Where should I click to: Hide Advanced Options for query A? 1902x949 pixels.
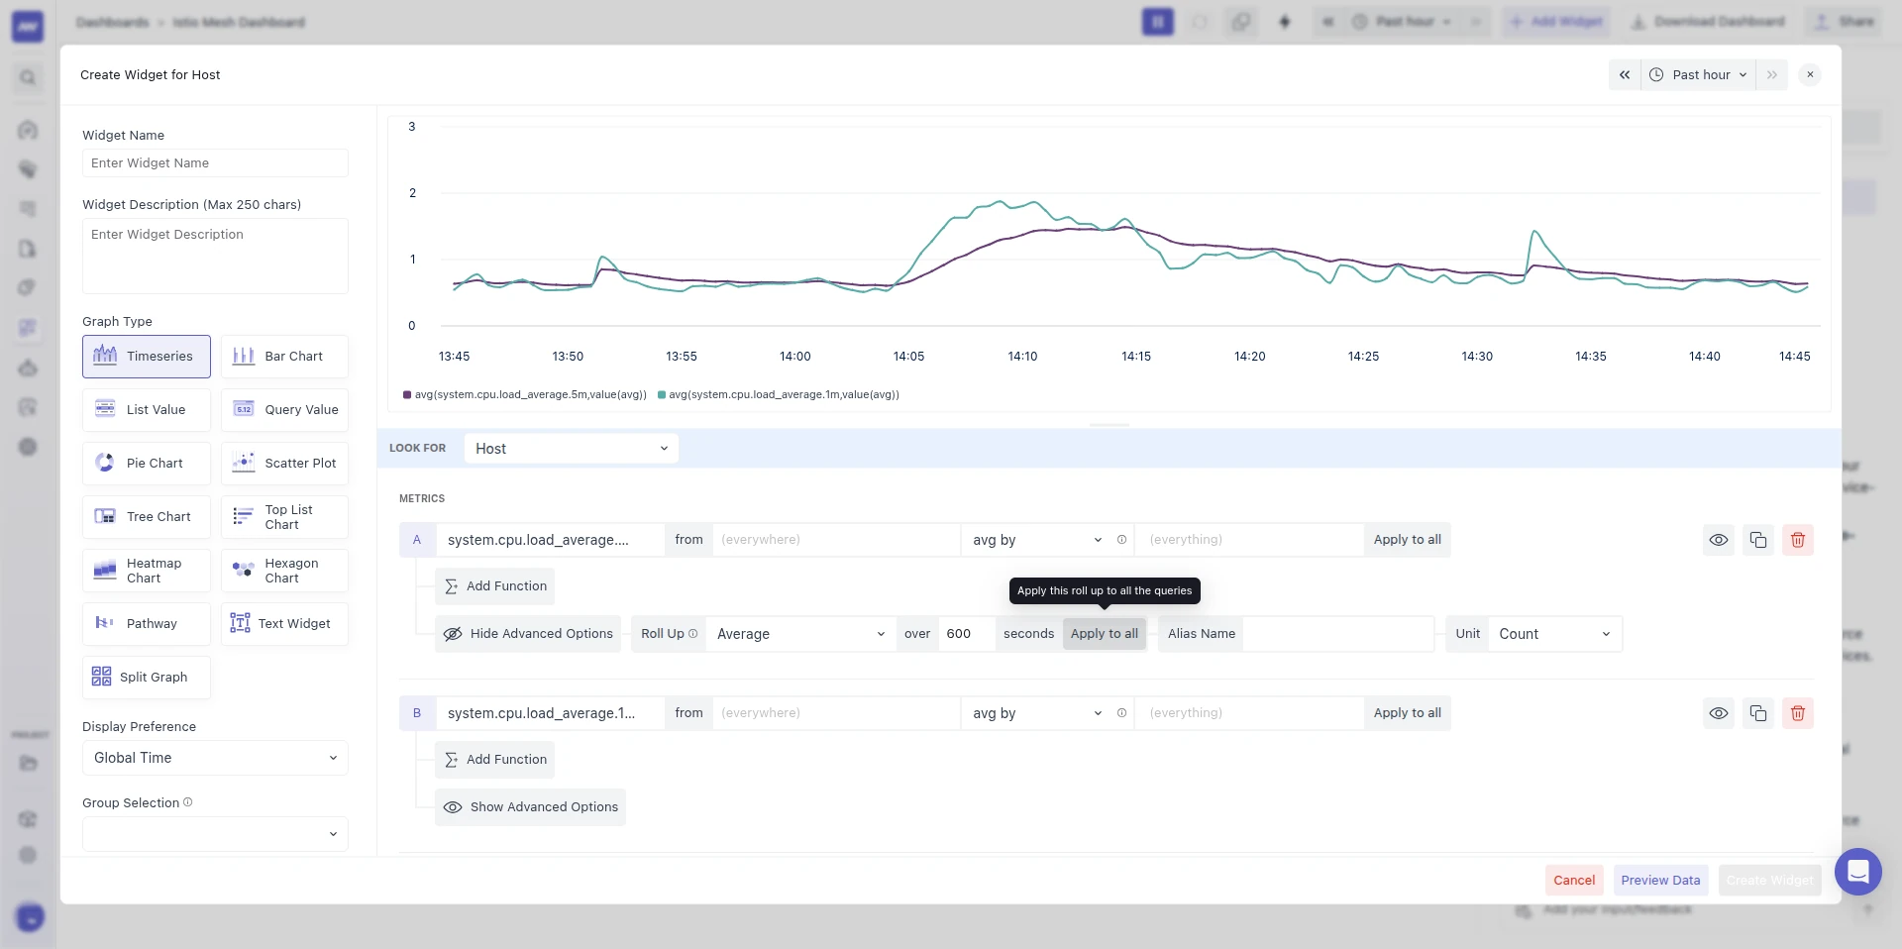point(528,634)
